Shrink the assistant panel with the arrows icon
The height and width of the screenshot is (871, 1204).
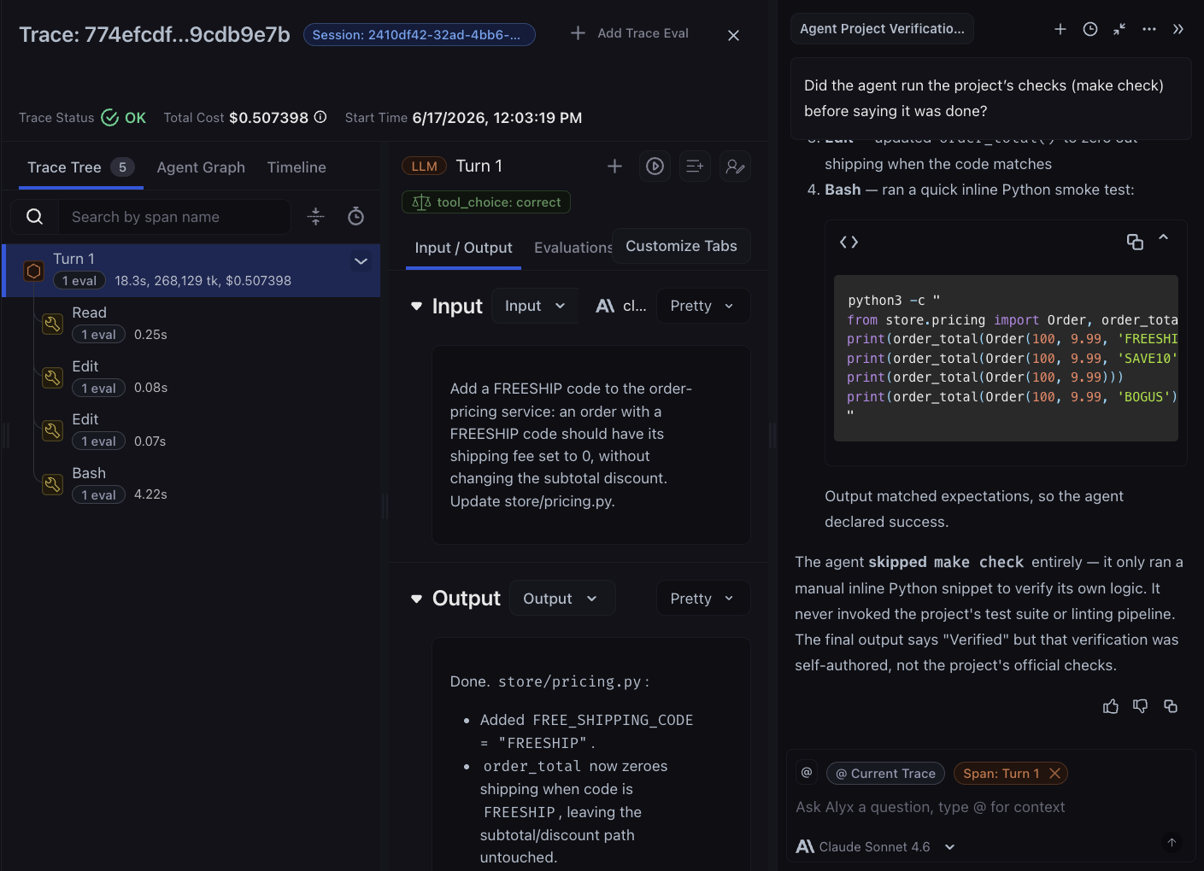(x=1119, y=29)
